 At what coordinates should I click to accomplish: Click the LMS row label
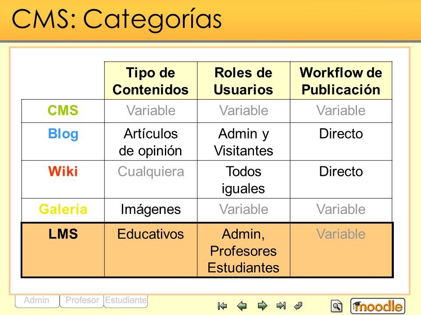tap(63, 234)
